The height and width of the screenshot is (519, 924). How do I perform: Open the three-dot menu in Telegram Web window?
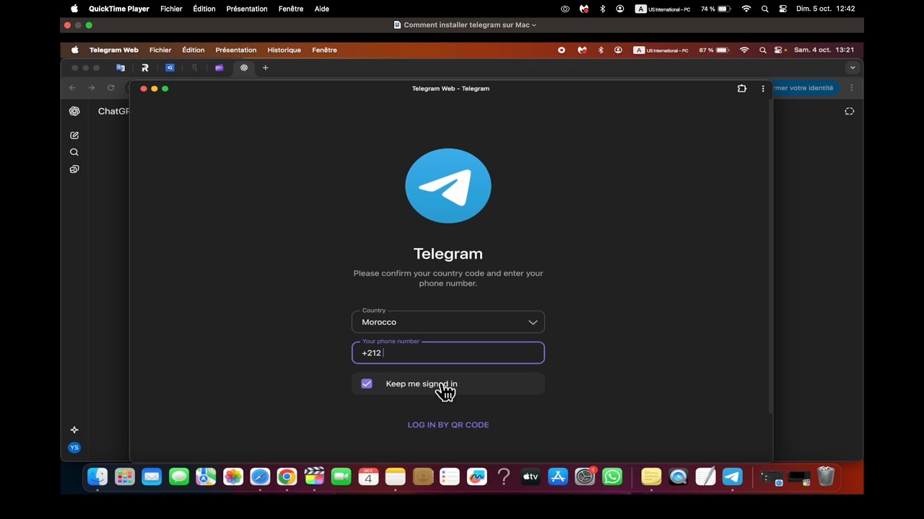(x=763, y=89)
